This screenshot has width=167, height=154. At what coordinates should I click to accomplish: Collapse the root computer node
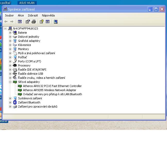(5, 28)
